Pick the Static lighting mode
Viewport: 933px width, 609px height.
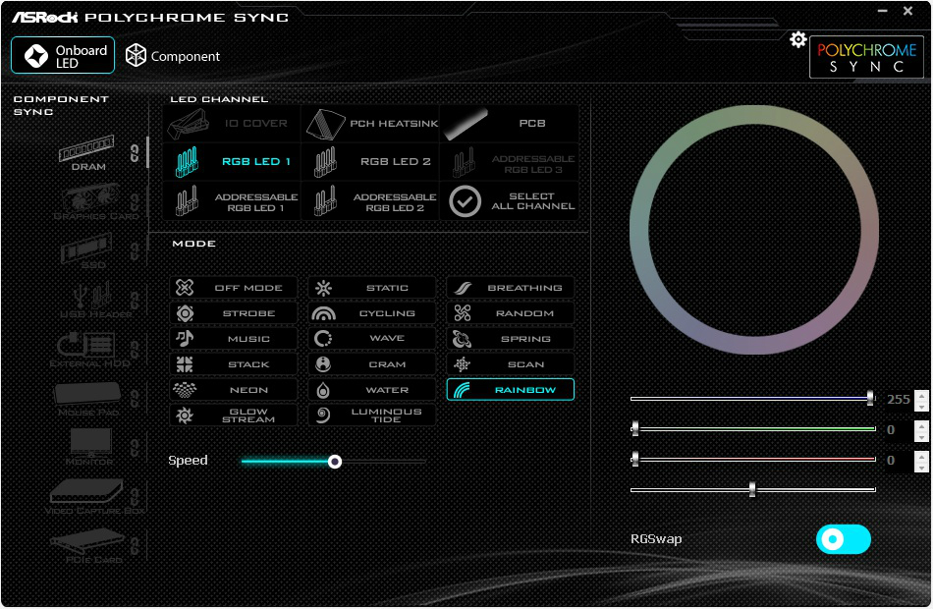[x=372, y=288]
